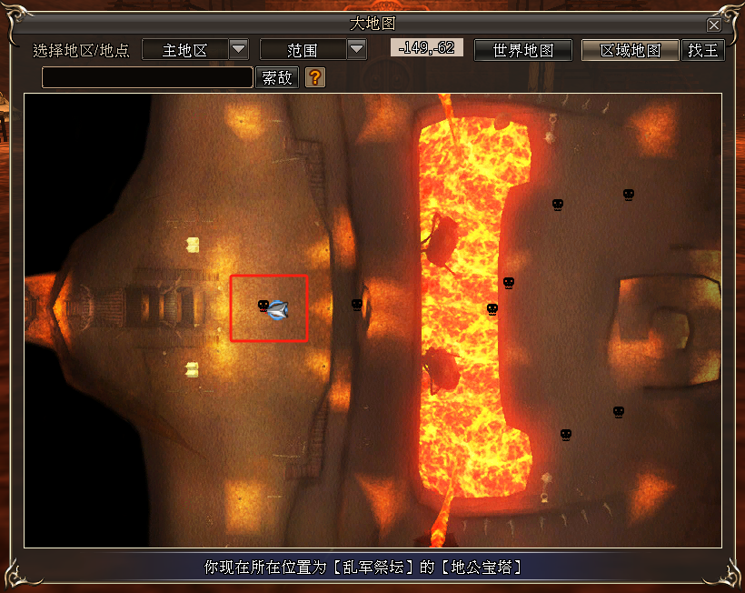Viewport: 745px width, 593px height.
Task: Click the topmost right skull marker on map
Action: tap(628, 195)
